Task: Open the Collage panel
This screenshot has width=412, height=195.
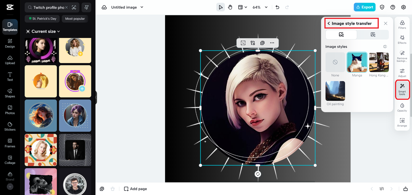Action: click(x=10, y=160)
